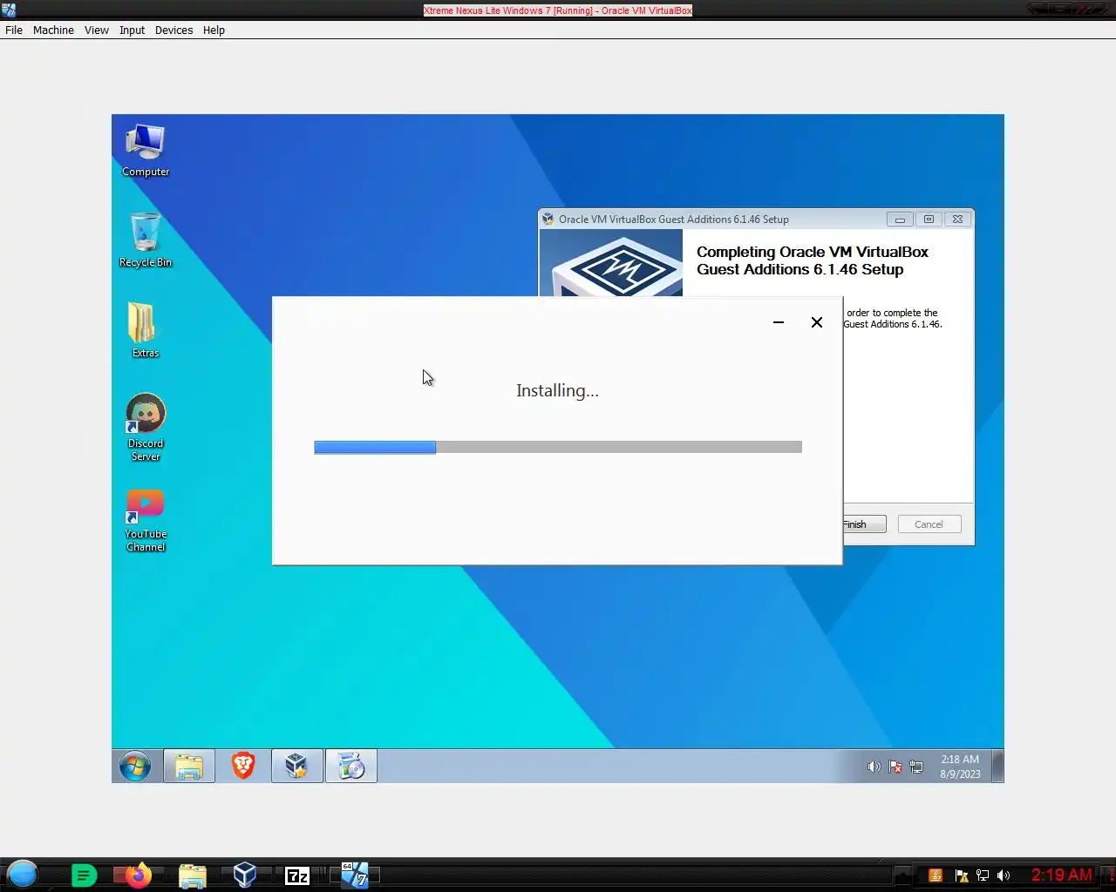Click Cancel in Guest Additions Setup

929,524
